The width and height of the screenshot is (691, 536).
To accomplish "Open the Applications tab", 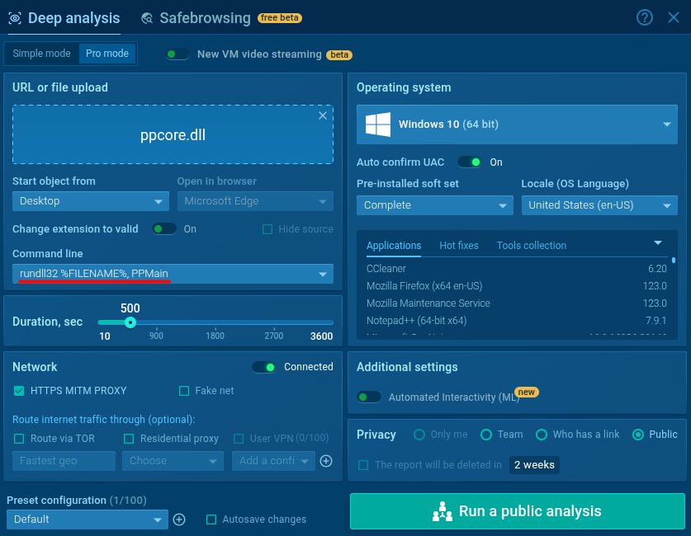I will 394,246.
